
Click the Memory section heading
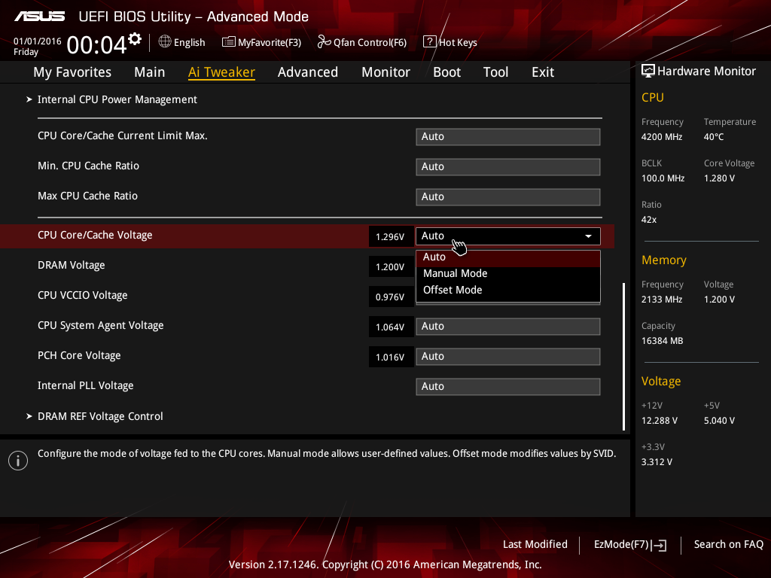(664, 260)
